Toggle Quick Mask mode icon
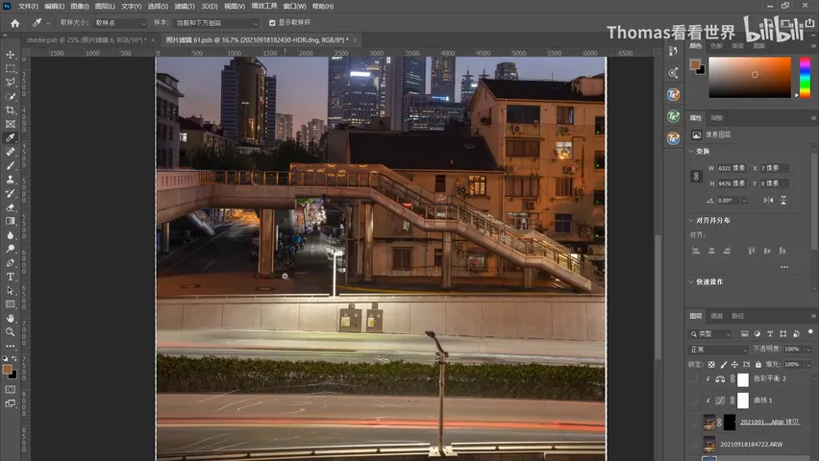The width and height of the screenshot is (819, 461). (11, 390)
